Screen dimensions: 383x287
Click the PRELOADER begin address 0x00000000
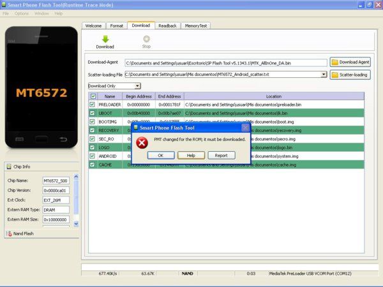(x=139, y=105)
